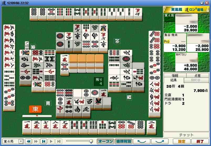Rotate the table view counterclockwise

click(x=142, y=142)
